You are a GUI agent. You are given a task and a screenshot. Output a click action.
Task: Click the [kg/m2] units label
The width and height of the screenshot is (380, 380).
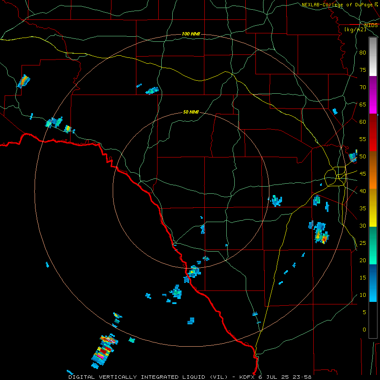pyautogui.click(x=355, y=30)
